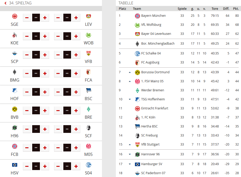Screen dimensions: 241x177
Task: Increase SGE home goals with plus button
Action: click(45, 18)
